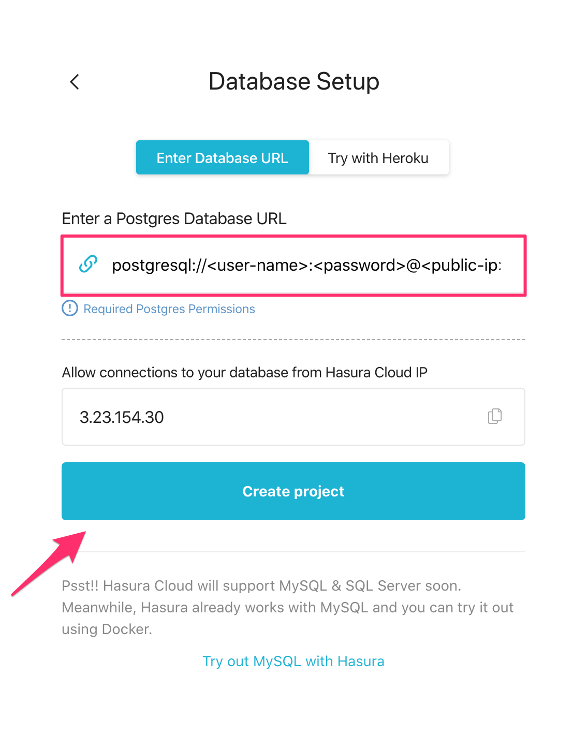Click the dashed divider below permissions link
Screen dimensions: 588x734
293,340
